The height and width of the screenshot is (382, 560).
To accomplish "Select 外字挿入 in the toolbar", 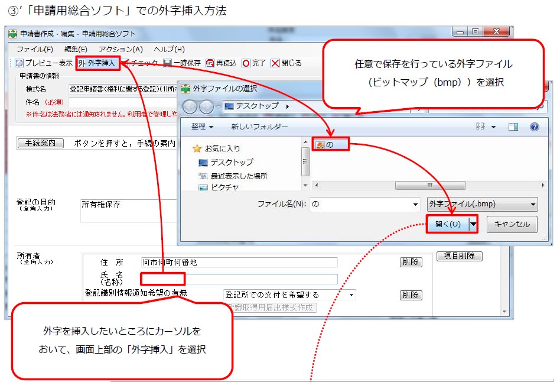I will point(97,63).
